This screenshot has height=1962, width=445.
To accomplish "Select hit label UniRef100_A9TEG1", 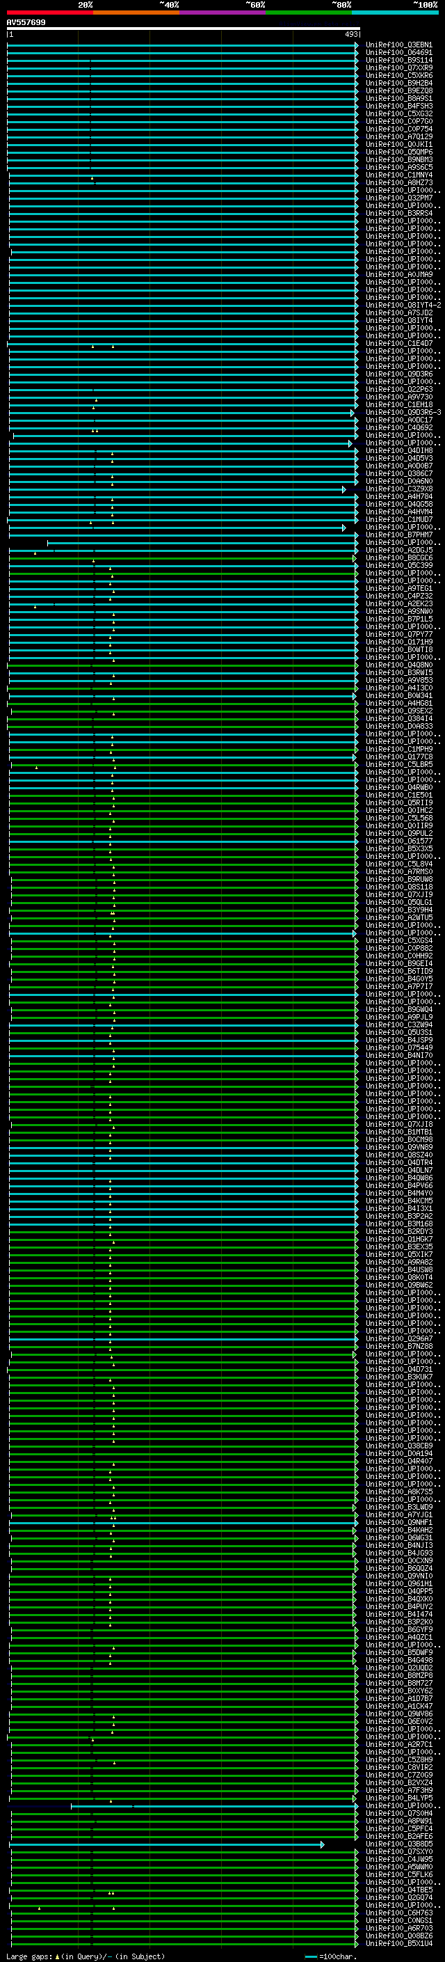I will tap(398, 589).
